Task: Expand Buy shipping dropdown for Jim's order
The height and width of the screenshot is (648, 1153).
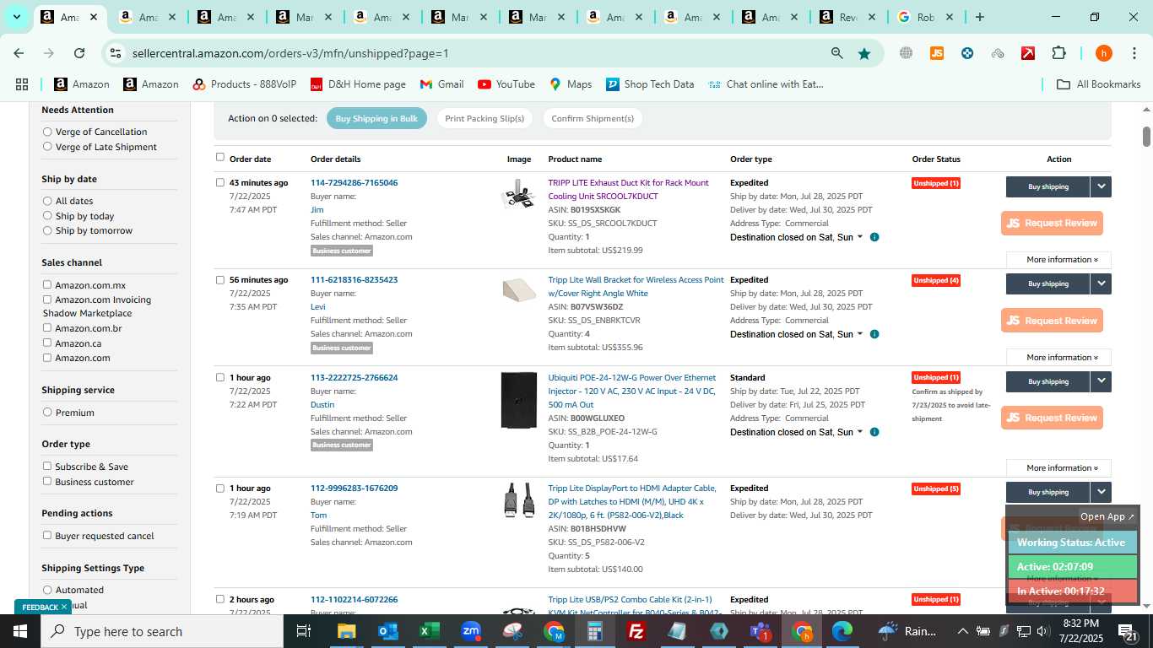Action: [1101, 186]
